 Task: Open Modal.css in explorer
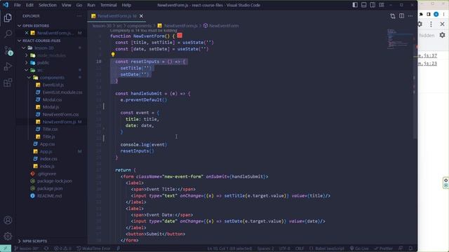pos(52,99)
